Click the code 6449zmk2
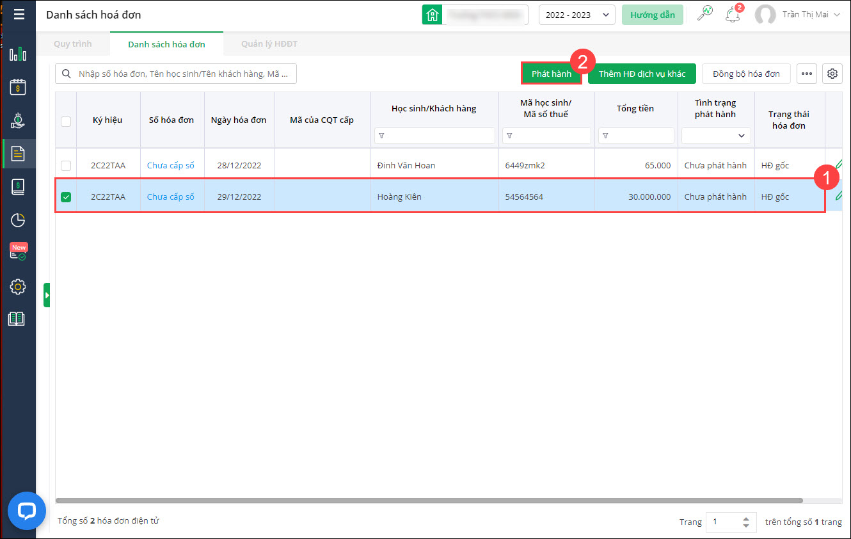This screenshot has width=851, height=539. pyautogui.click(x=525, y=165)
